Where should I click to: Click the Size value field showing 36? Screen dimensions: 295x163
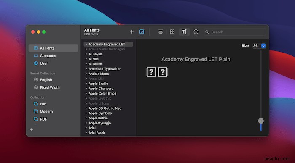tap(257, 46)
